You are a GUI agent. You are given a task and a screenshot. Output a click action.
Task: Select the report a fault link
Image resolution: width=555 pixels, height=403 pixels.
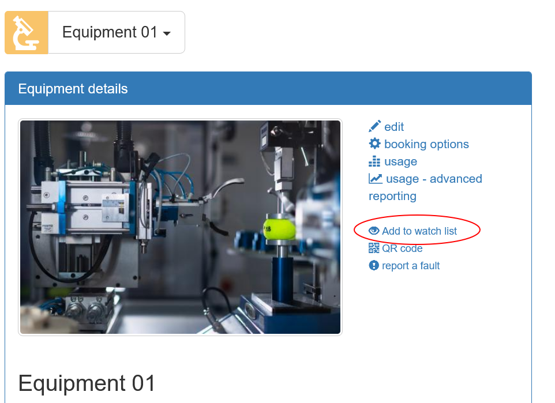click(x=411, y=266)
